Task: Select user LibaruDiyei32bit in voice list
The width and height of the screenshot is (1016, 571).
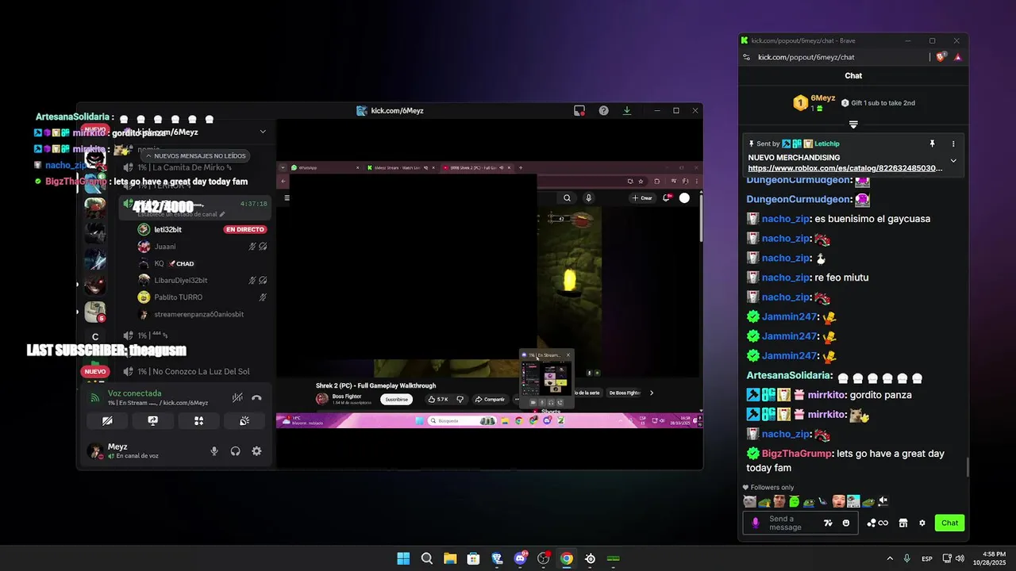Action: pyautogui.click(x=181, y=280)
